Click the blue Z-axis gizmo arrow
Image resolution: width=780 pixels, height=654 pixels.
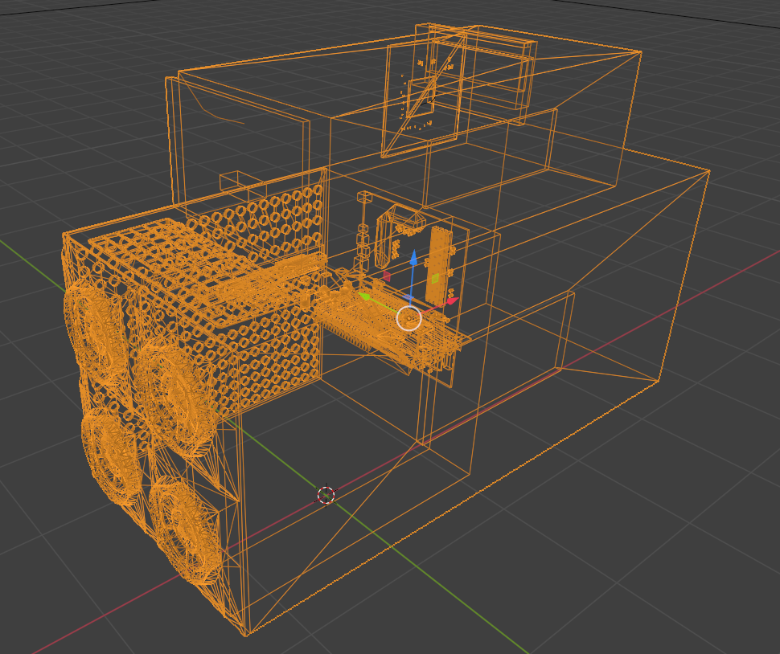click(413, 259)
